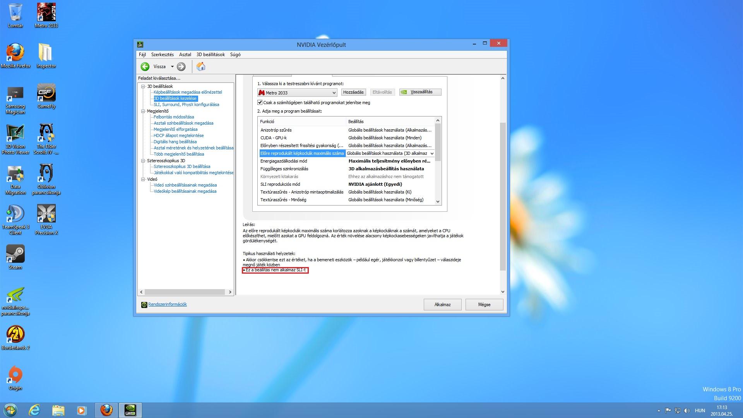This screenshot has height=418, width=743.
Task: Open 3D Vision Photo Viewer icon
Action: (15, 139)
